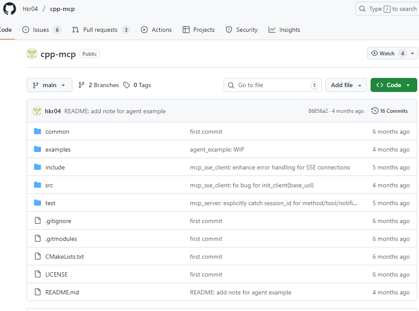Switch to the Pull requests tab
The image size is (419, 311).
101,30
